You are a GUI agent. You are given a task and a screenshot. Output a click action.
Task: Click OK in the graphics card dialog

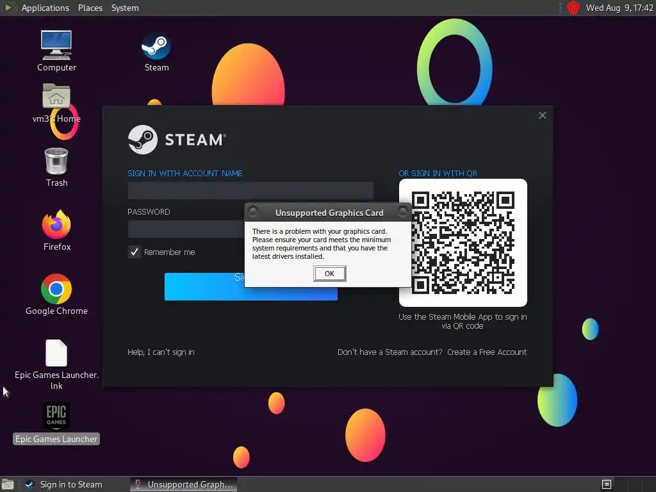point(330,274)
